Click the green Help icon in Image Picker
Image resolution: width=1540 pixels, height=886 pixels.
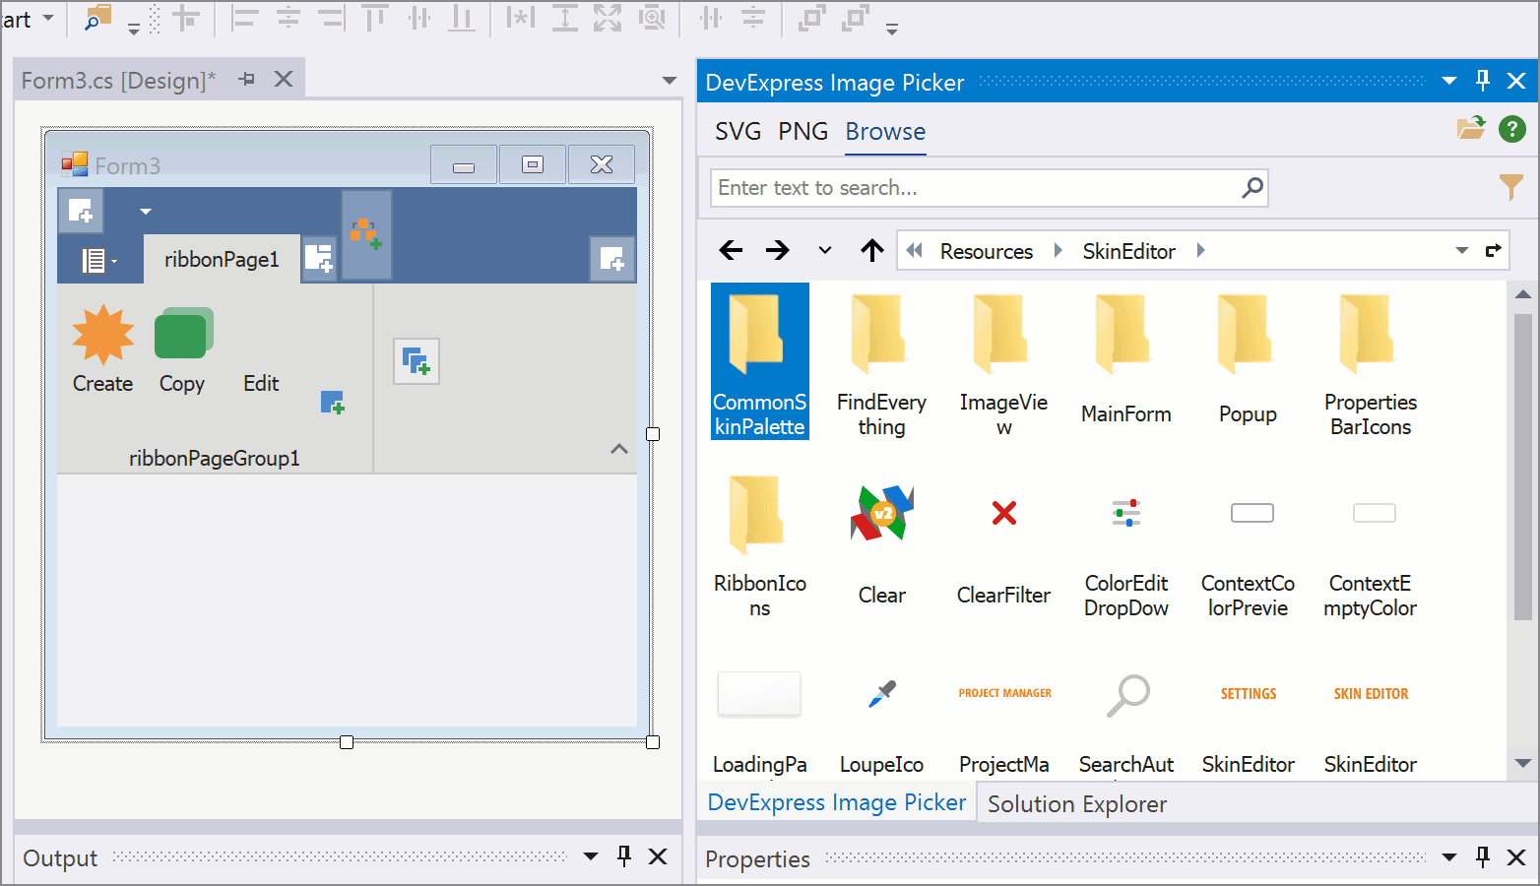click(x=1512, y=128)
